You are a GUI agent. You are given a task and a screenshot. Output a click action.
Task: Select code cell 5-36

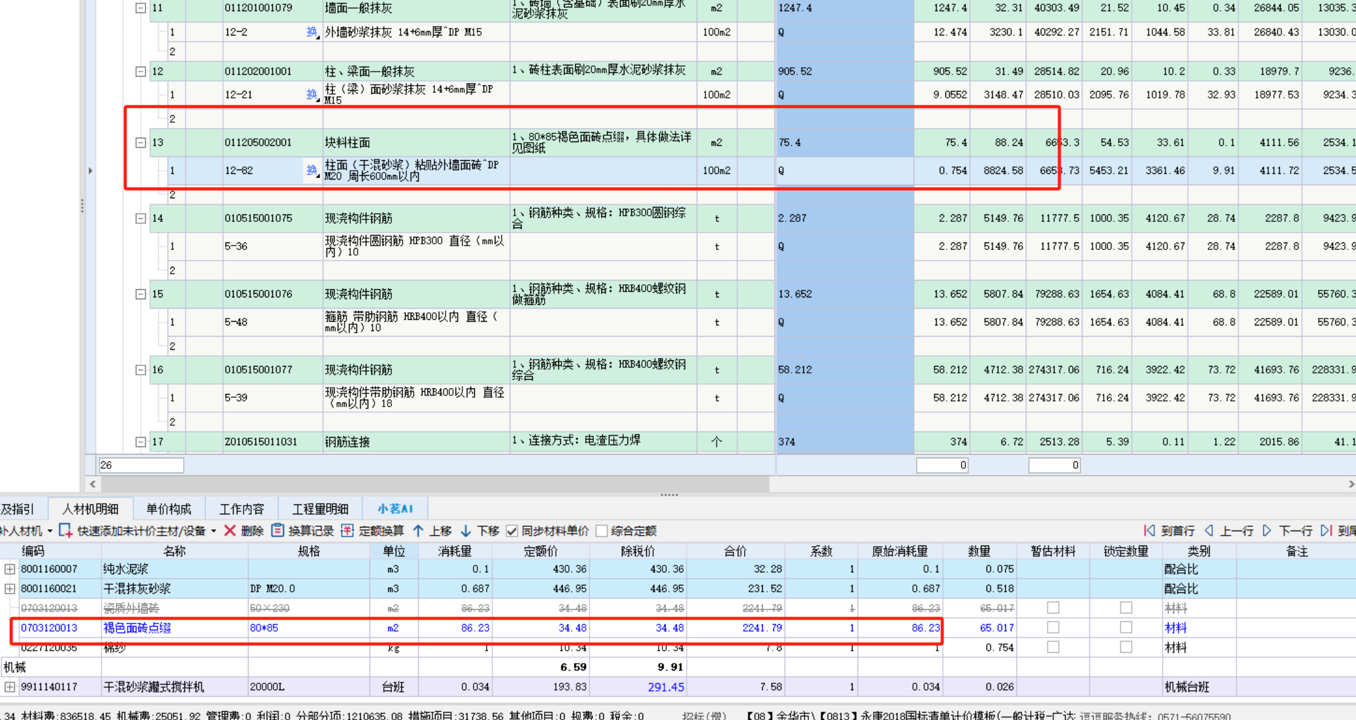tap(272, 246)
